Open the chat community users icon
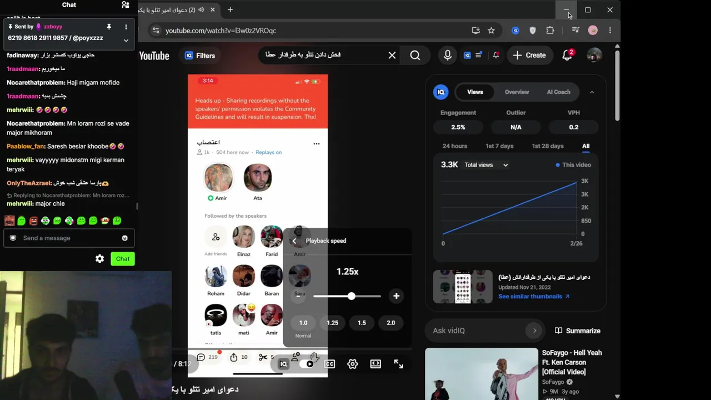The image size is (711, 400). point(126,5)
